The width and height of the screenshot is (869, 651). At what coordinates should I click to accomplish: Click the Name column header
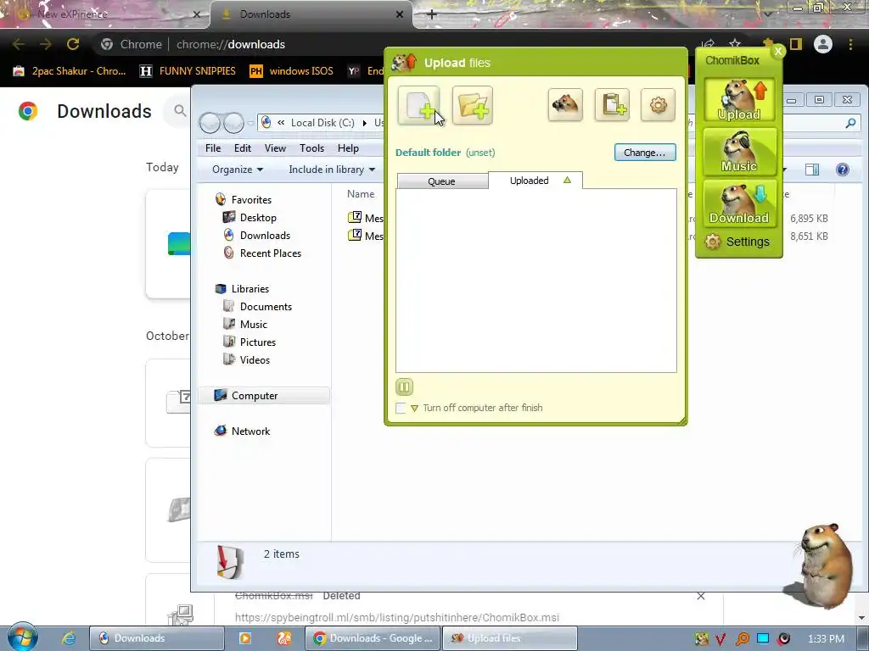(x=360, y=194)
